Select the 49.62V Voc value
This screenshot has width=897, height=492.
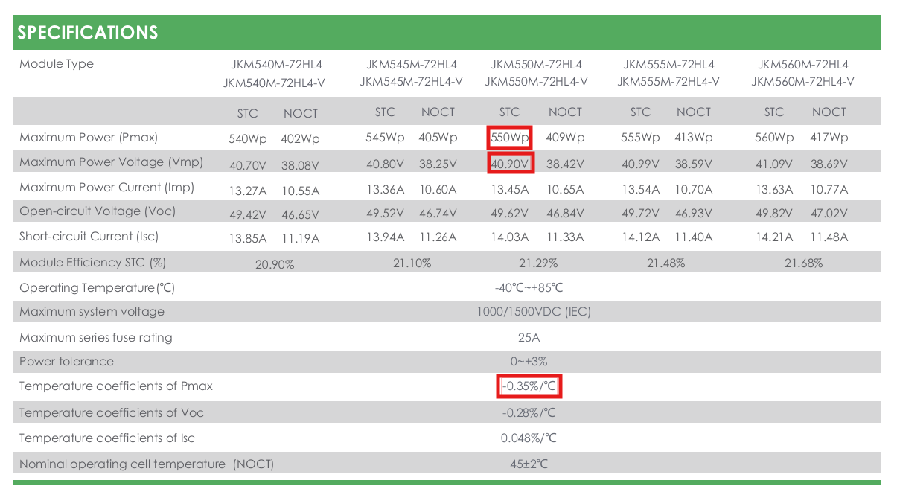click(x=510, y=214)
